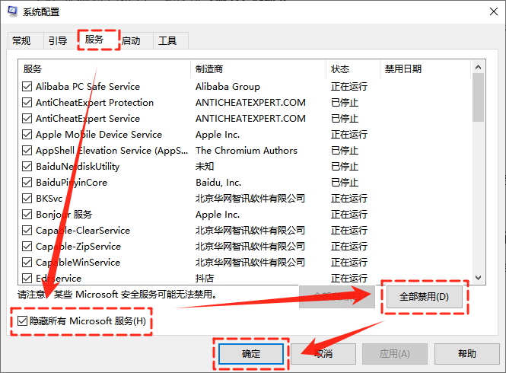
Task: Sort by 状态 column header
Action: [353, 69]
